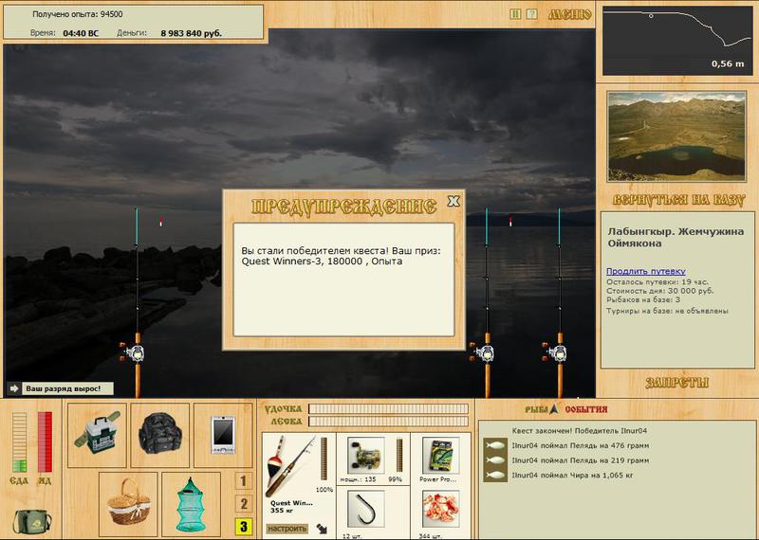The width and height of the screenshot is (759, 540).
Task: Open the green bait bucket bag
Action: [x=32, y=521]
